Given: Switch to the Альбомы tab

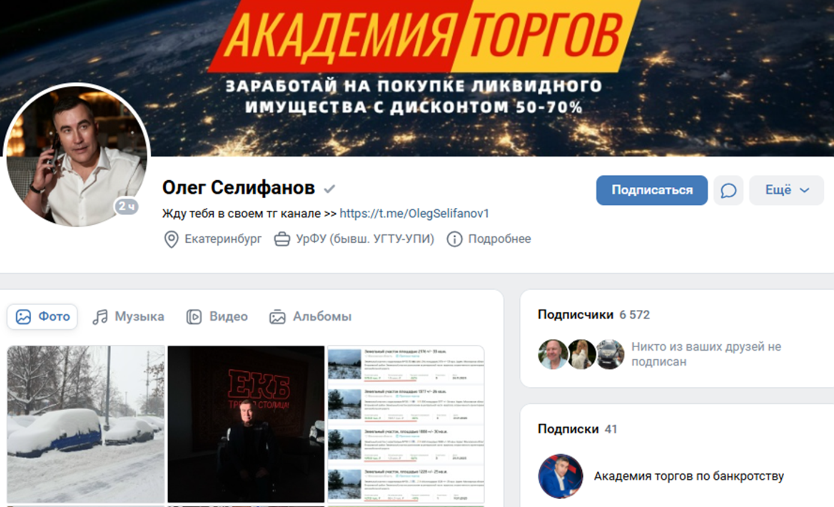Looking at the screenshot, I should (x=310, y=317).
